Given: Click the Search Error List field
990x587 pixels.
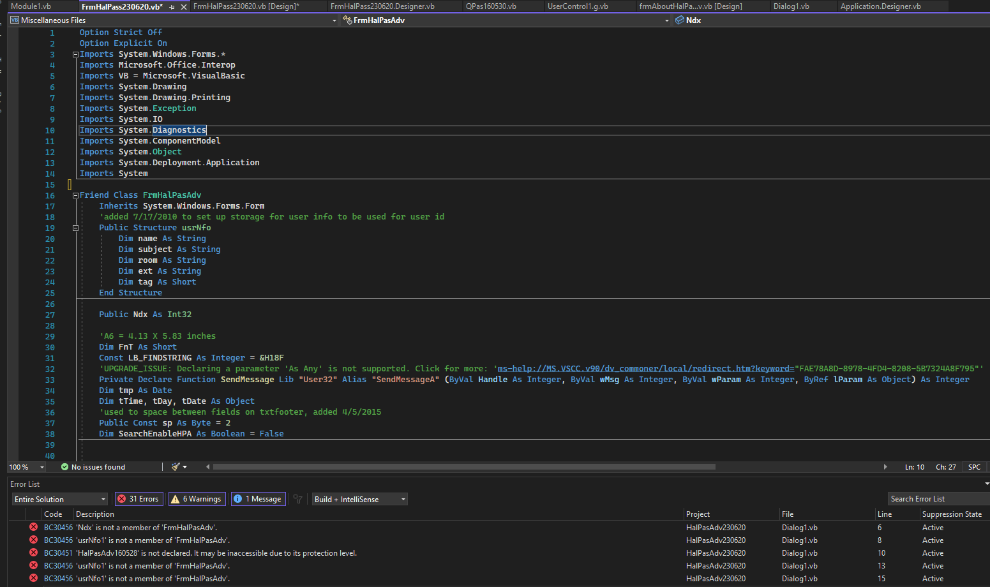Looking at the screenshot, I should pos(938,499).
